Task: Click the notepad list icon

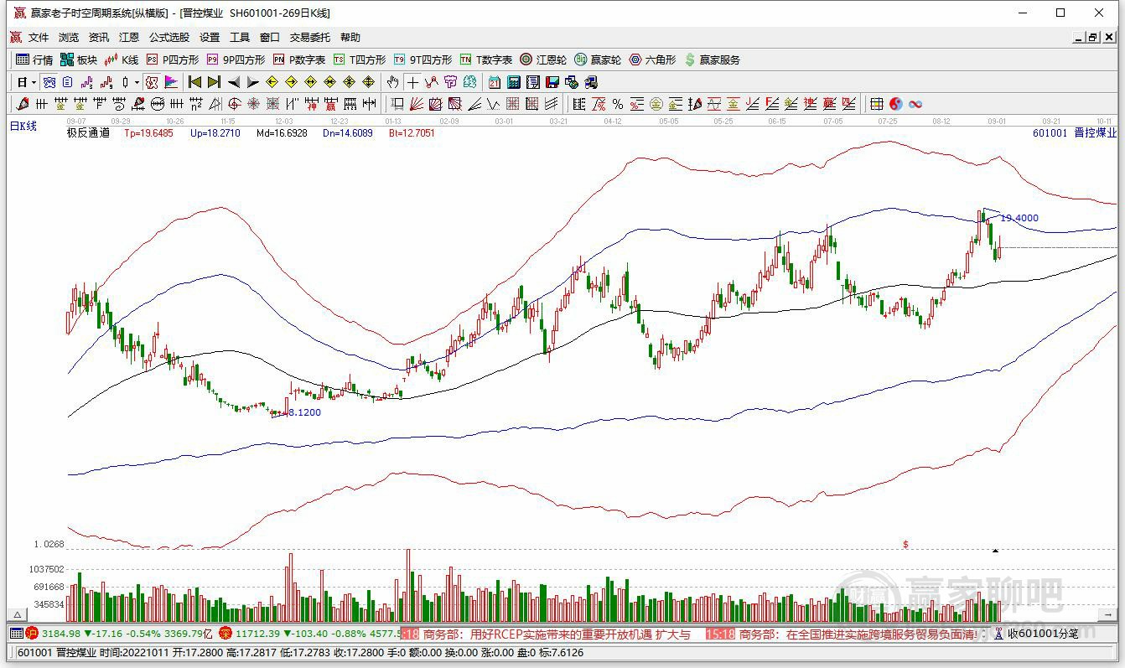Action: pyautogui.click(x=533, y=82)
